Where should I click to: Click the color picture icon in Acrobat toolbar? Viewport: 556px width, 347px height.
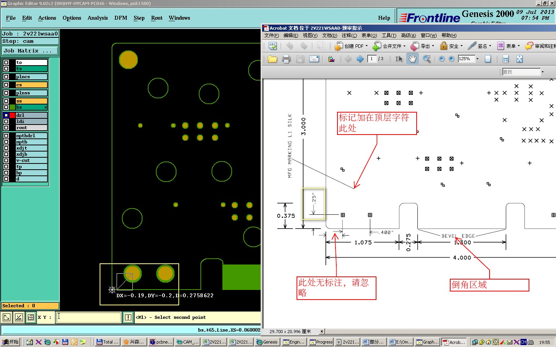[x=331, y=59]
